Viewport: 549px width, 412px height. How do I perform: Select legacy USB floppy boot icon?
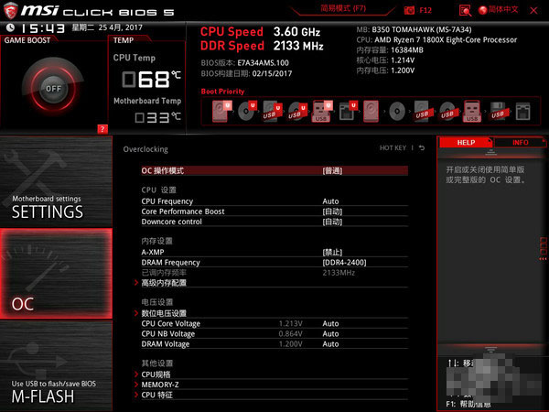(499, 111)
